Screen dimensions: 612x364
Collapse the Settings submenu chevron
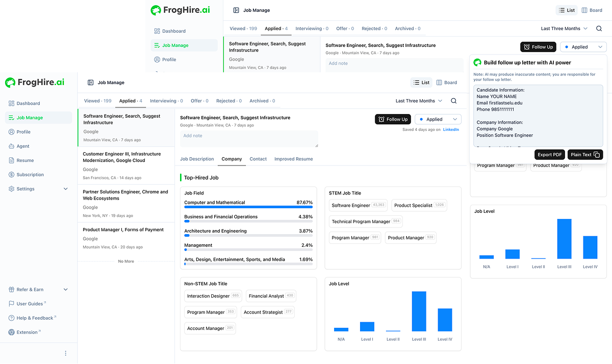point(65,188)
